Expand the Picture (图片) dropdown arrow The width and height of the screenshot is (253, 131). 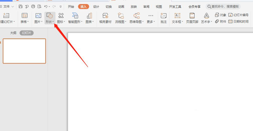(x=42, y=22)
